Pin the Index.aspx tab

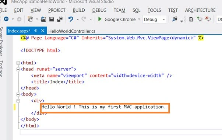[x=36, y=31]
